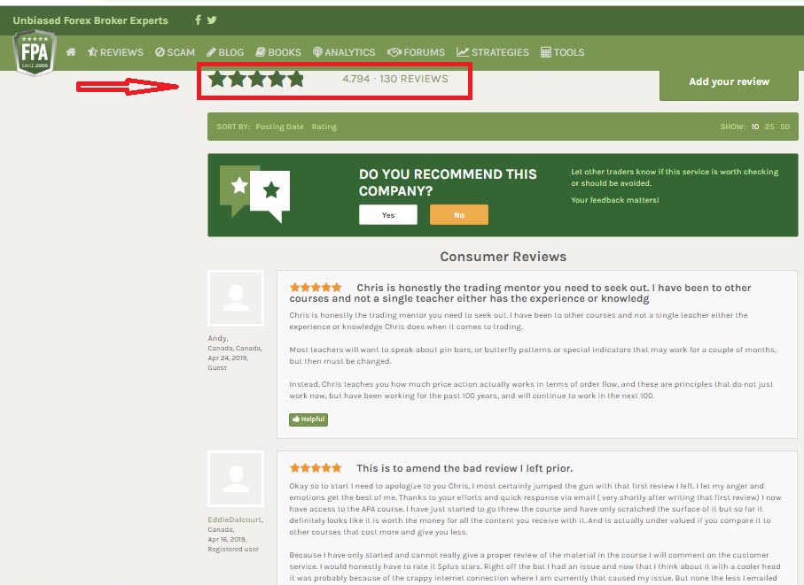Click Andy's 'Guest' label
The height and width of the screenshot is (585, 804).
(217, 367)
